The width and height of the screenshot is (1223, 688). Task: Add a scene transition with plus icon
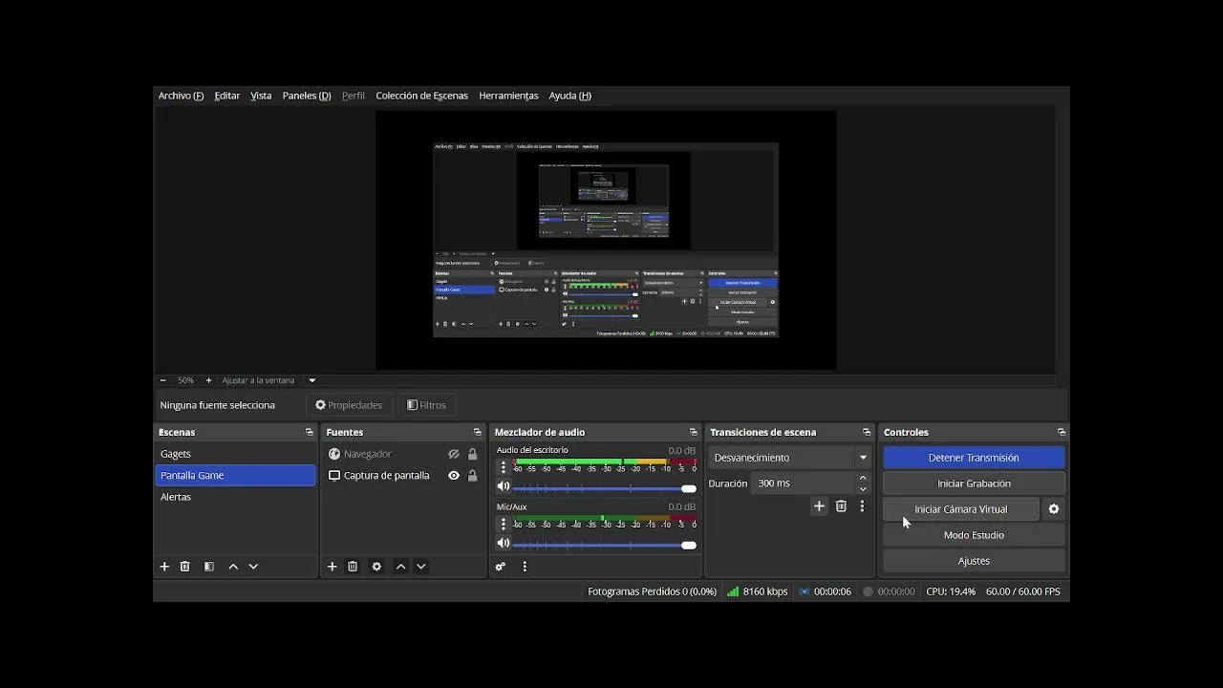click(819, 506)
